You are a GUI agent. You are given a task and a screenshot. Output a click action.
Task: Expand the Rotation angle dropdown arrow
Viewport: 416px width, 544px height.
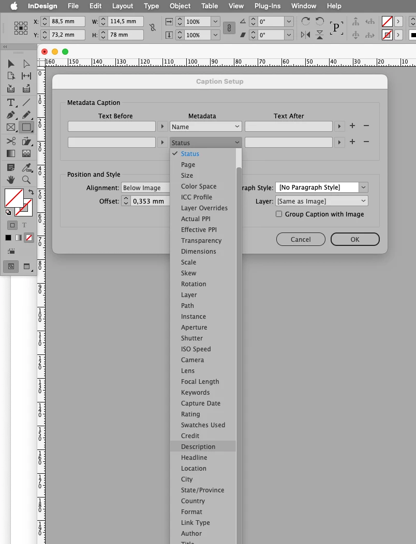289,22
